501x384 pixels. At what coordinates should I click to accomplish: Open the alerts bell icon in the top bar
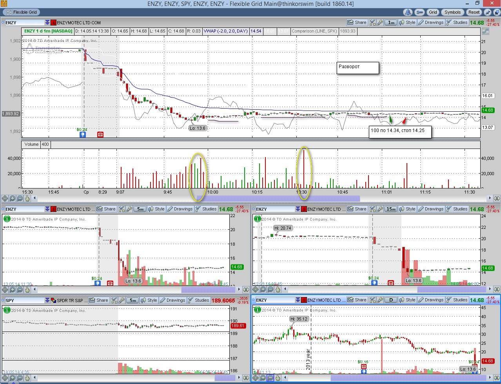coord(408,12)
